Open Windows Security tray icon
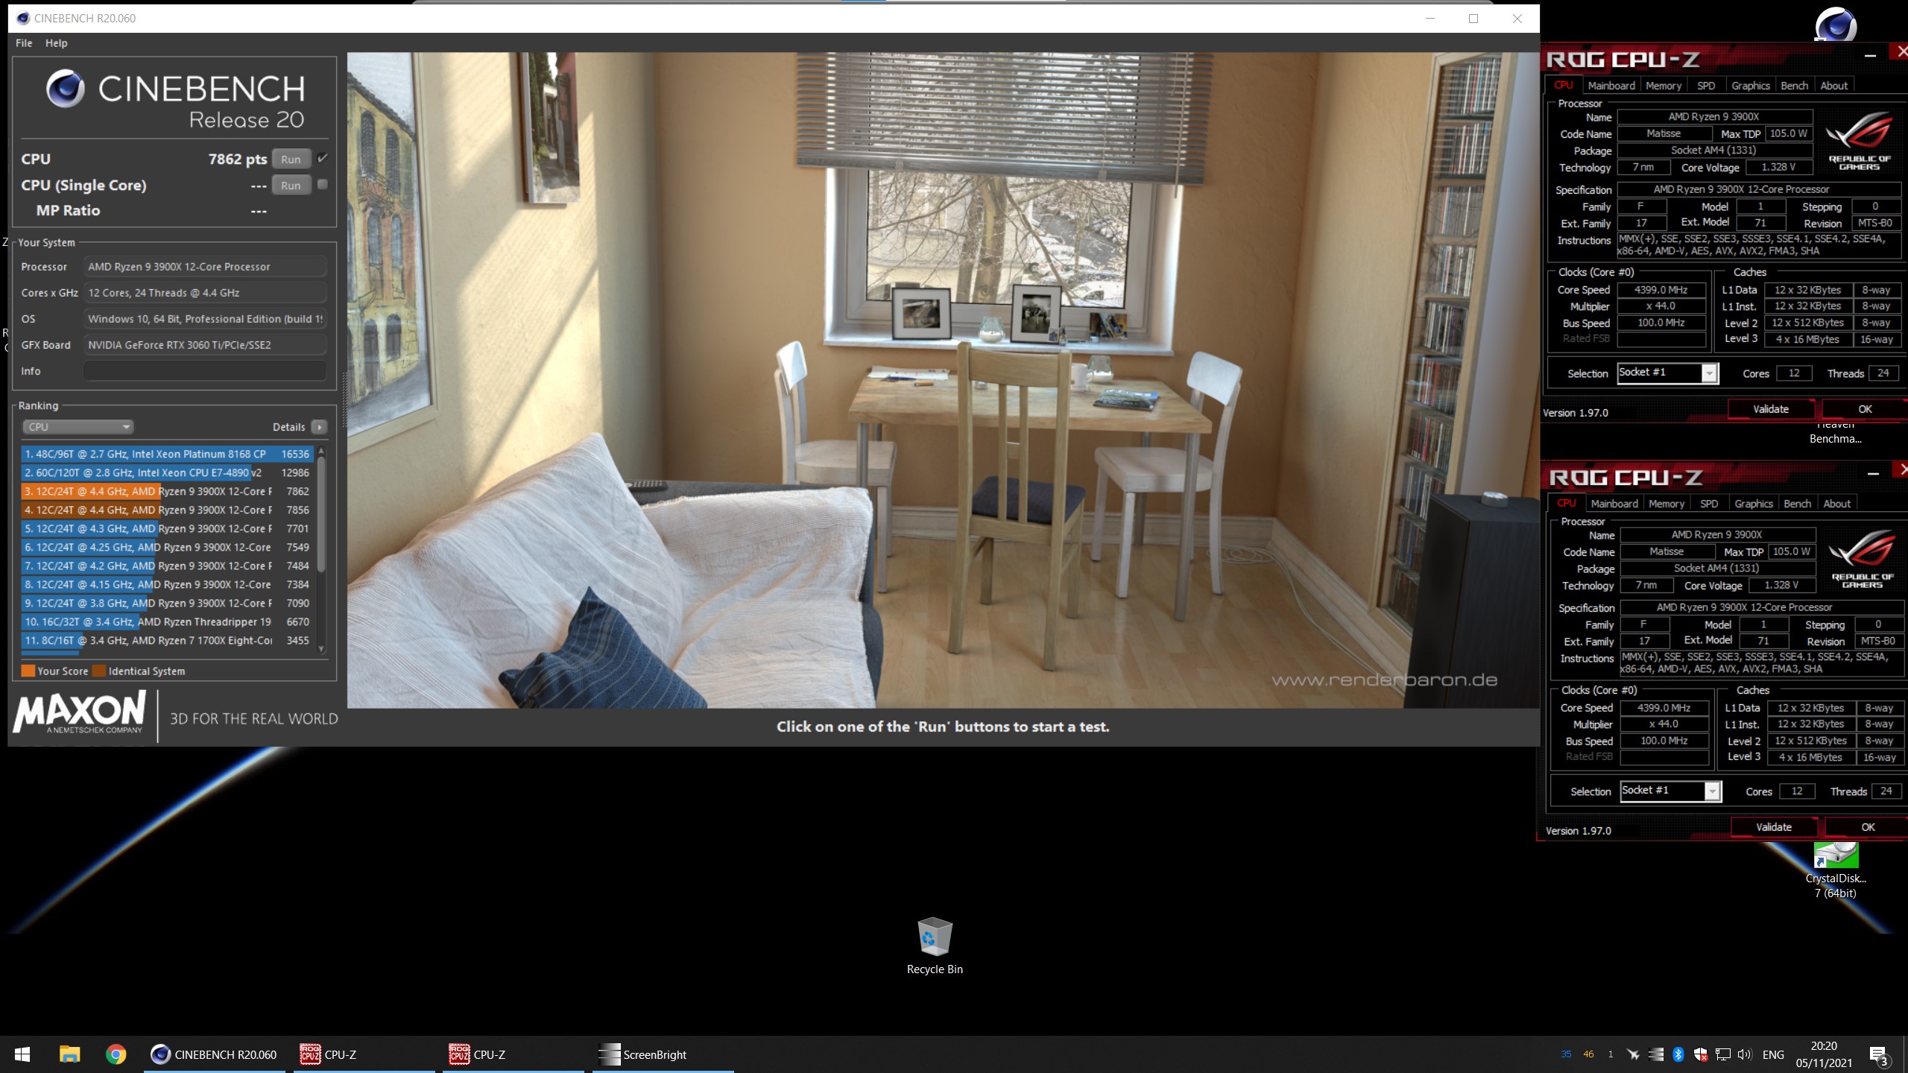1908x1073 pixels. tap(1701, 1054)
